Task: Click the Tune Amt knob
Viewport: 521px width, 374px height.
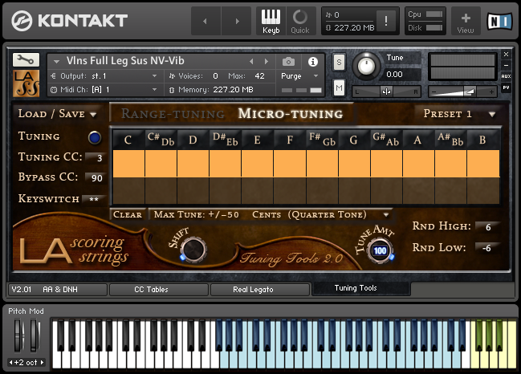Action: click(x=380, y=250)
